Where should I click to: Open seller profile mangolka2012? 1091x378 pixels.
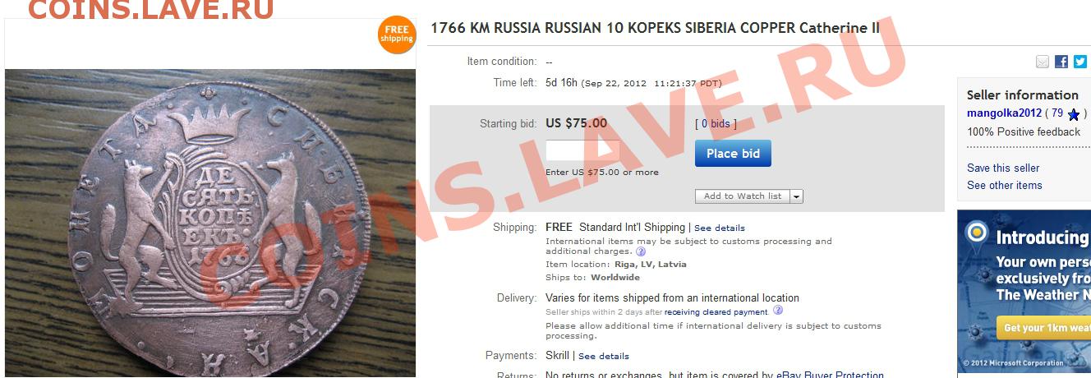tap(1004, 113)
